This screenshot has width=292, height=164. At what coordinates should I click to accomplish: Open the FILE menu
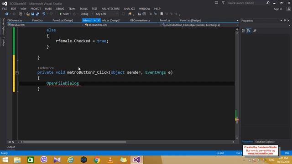coord(5,9)
